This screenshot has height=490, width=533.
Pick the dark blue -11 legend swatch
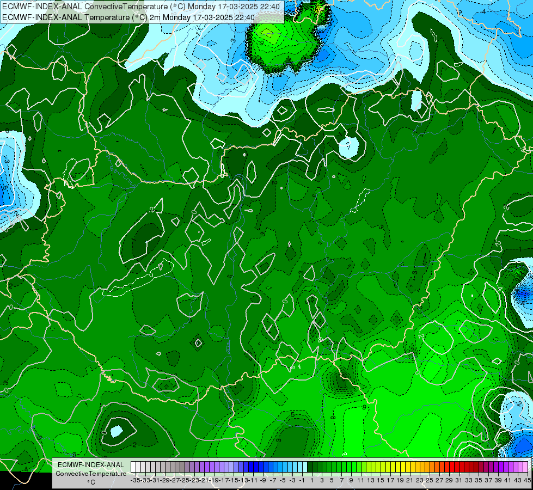coord(251,467)
